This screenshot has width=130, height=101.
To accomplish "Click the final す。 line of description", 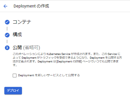I will coord(15,65).
